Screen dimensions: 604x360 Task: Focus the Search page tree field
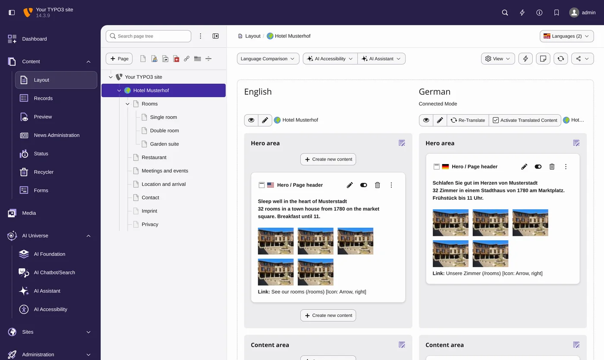pos(148,36)
